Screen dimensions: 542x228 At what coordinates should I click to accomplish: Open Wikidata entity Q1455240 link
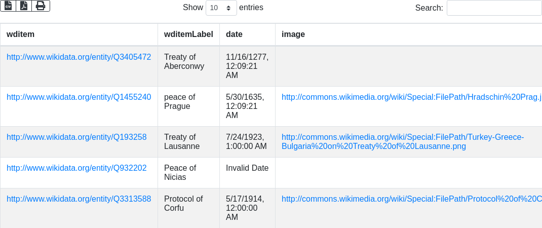[x=79, y=97]
